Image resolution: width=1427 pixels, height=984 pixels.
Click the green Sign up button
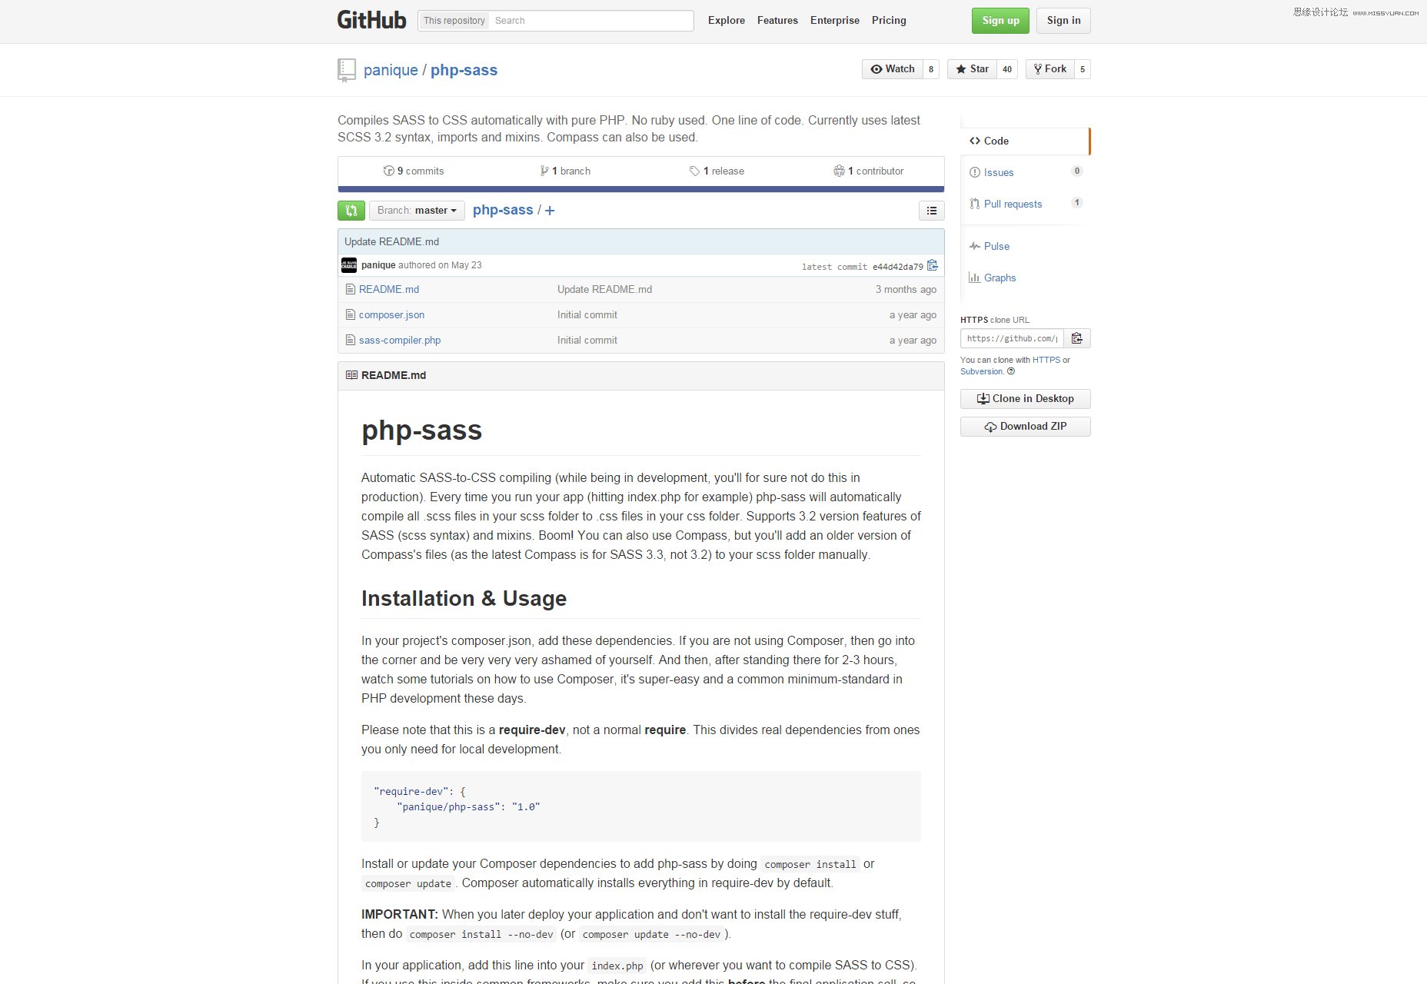[1000, 21]
